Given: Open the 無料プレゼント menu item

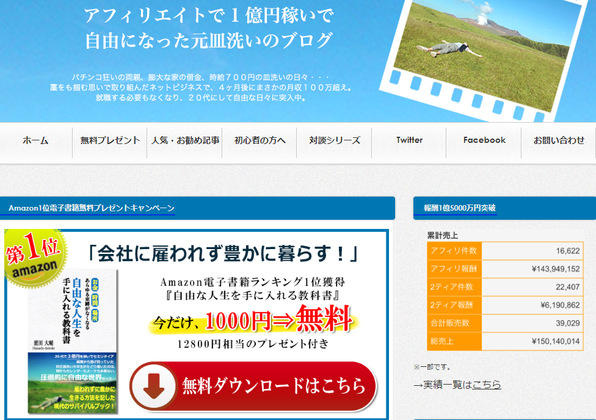Looking at the screenshot, I should click(110, 140).
